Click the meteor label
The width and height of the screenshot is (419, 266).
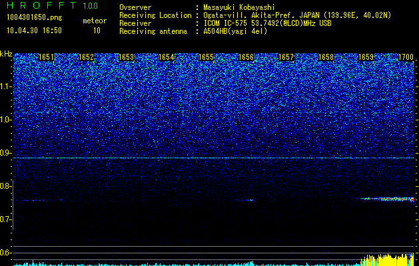point(95,21)
